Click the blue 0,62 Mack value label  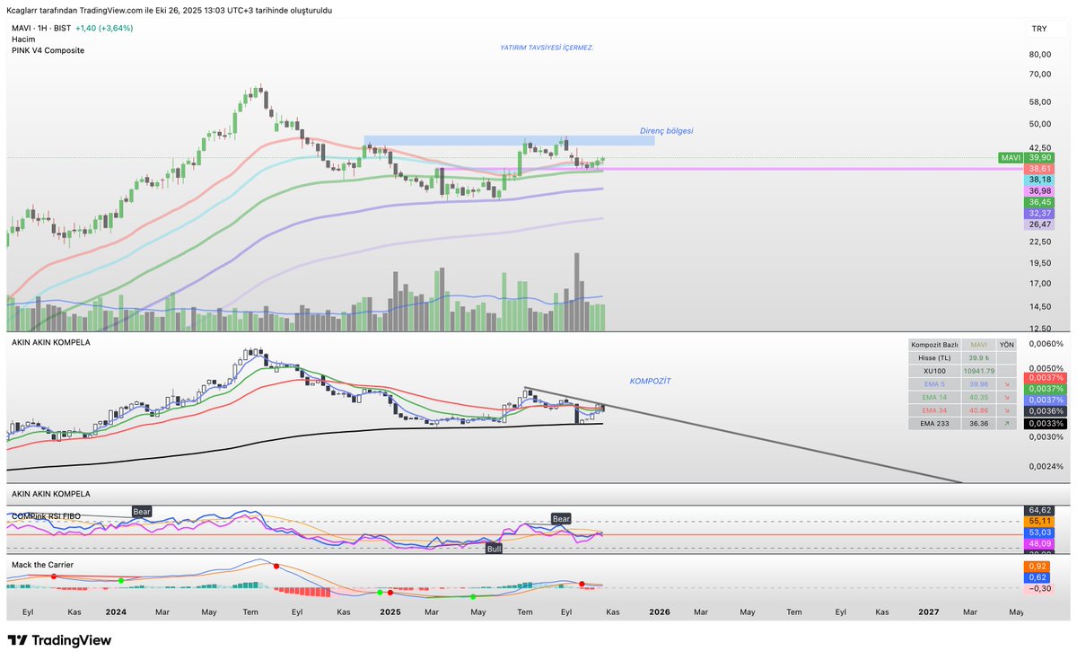click(1037, 577)
